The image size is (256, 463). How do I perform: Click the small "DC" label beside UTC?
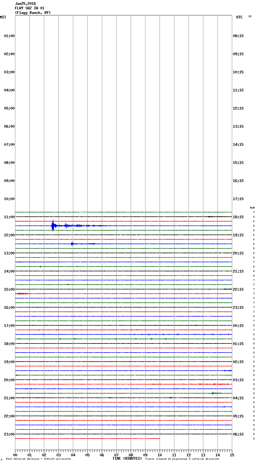point(250,16)
